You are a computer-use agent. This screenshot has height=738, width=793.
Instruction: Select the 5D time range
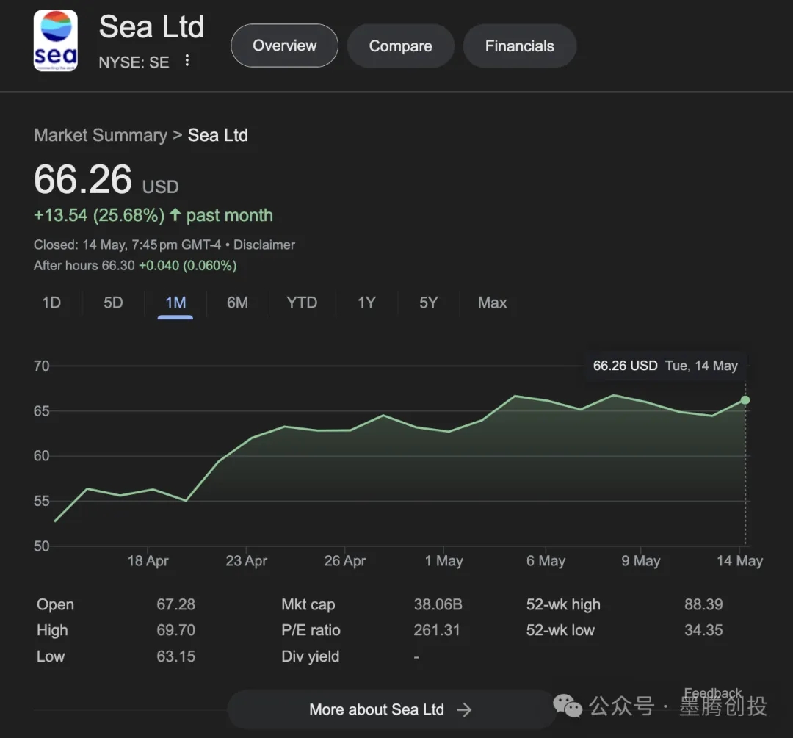[113, 303]
